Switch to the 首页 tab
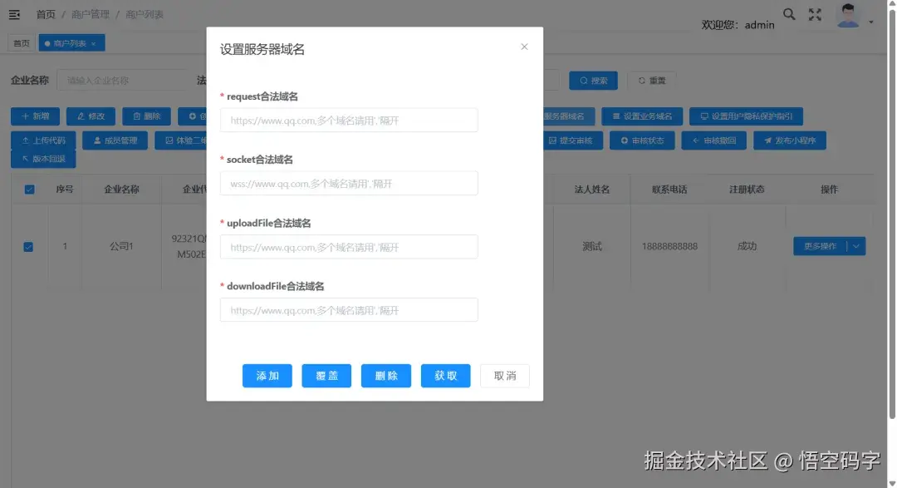The width and height of the screenshot is (897, 488). pyautogui.click(x=20, y=42)
